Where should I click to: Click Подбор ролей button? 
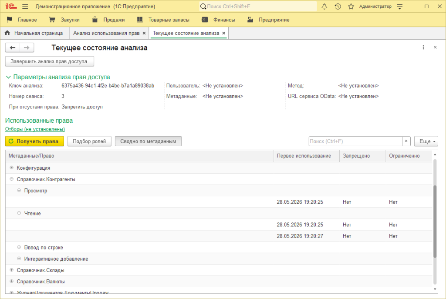(89, 141)
